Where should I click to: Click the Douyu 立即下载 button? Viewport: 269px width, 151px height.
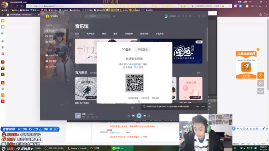(246, 76)
